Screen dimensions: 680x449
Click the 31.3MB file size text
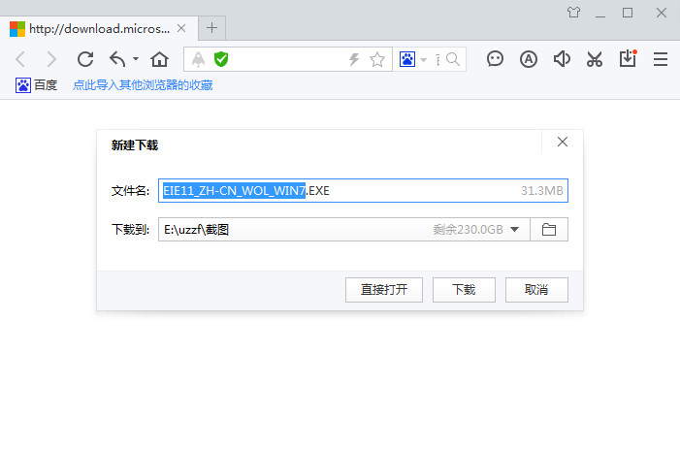coord(542,191)
